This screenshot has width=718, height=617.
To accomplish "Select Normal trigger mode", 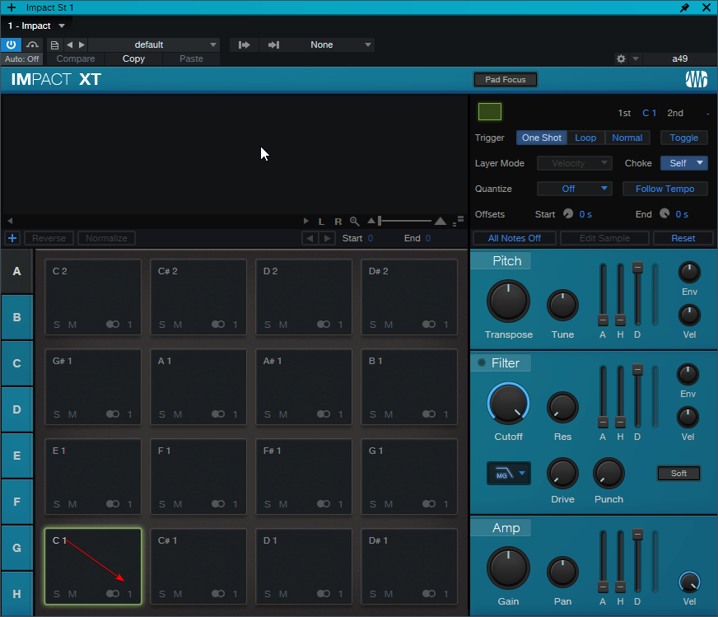I will pos(627,138).
